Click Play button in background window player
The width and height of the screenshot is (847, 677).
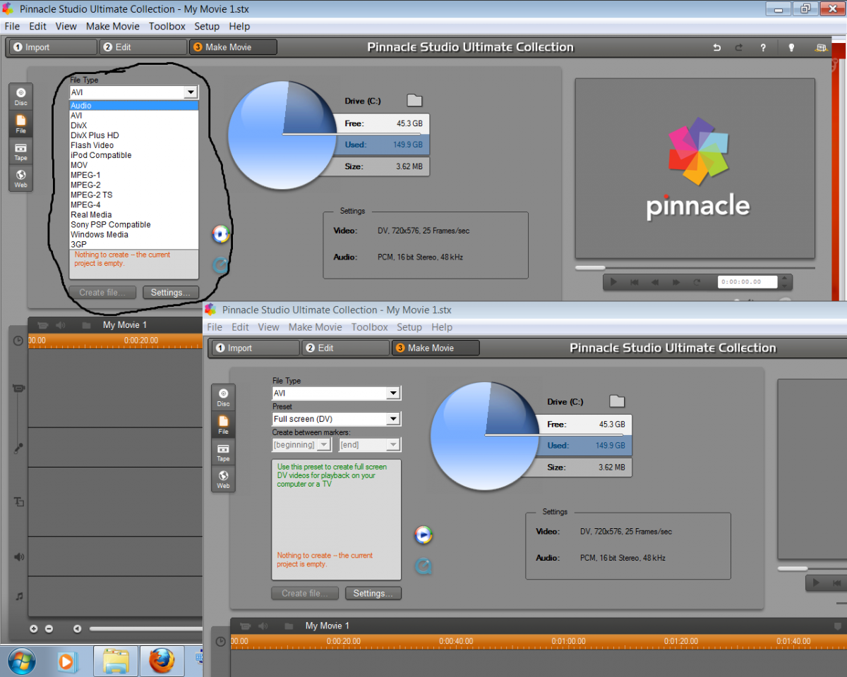coord(613,282)
